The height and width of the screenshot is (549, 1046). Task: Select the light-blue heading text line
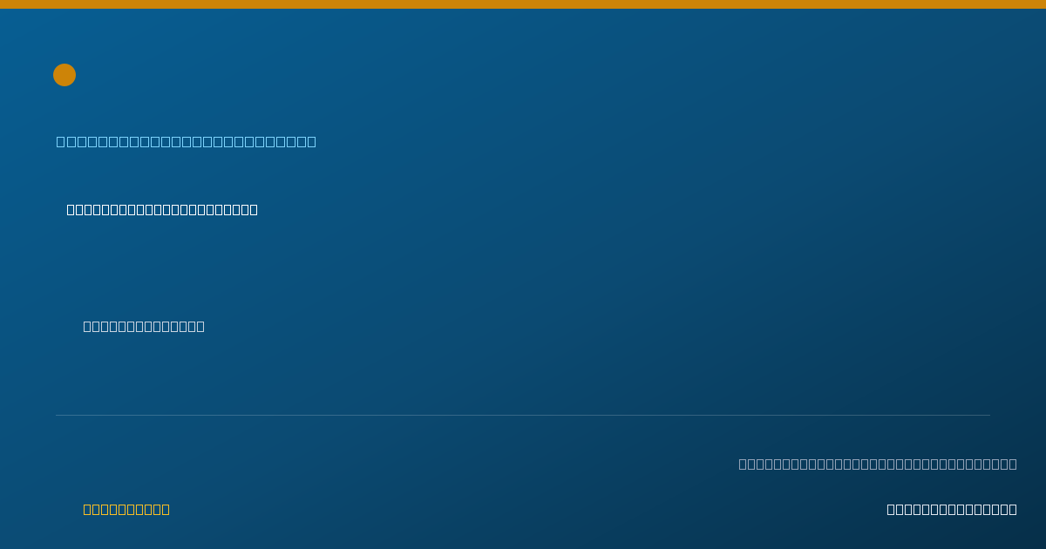point(187,141)
